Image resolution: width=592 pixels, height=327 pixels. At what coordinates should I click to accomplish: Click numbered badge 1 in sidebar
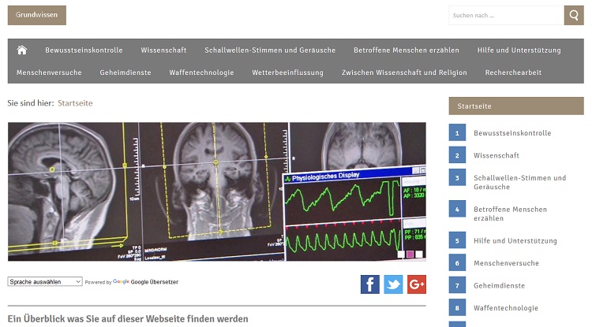tap(457, 132)
